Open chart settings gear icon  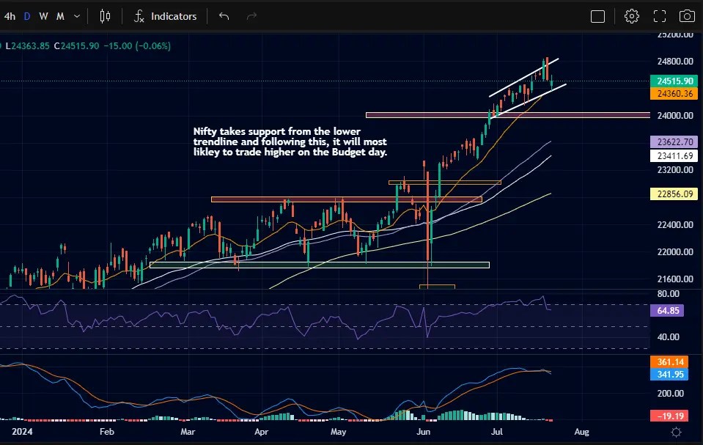coord(632,17)
